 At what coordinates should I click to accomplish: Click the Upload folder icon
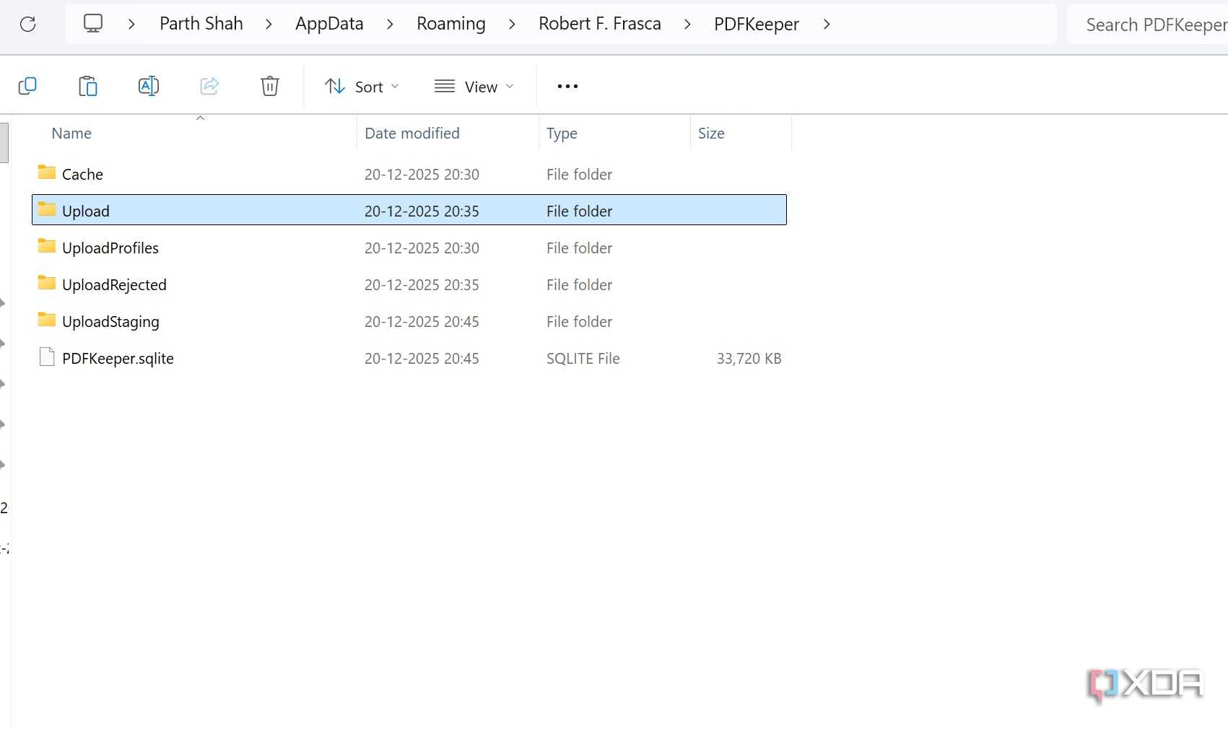pyautogui.click(x=47, y=209)
